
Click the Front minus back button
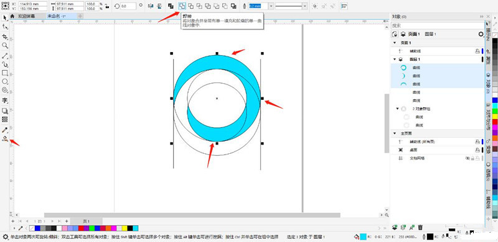[216, 6]
